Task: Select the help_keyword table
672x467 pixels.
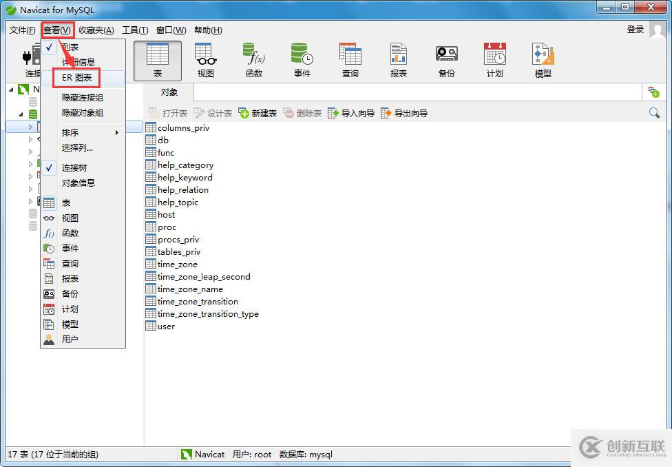Action: 179,178
